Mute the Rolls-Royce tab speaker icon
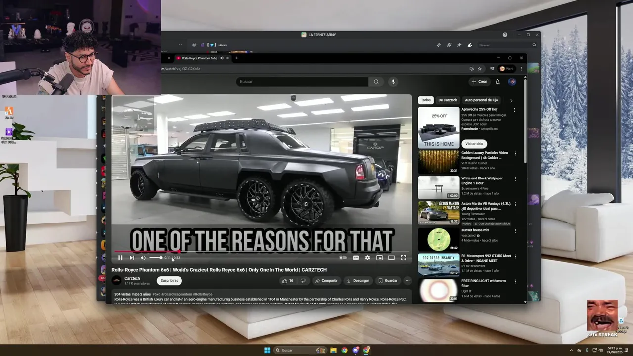Viewport: 633px width, 356px height. pyautogui.click(x=222, y=58)
